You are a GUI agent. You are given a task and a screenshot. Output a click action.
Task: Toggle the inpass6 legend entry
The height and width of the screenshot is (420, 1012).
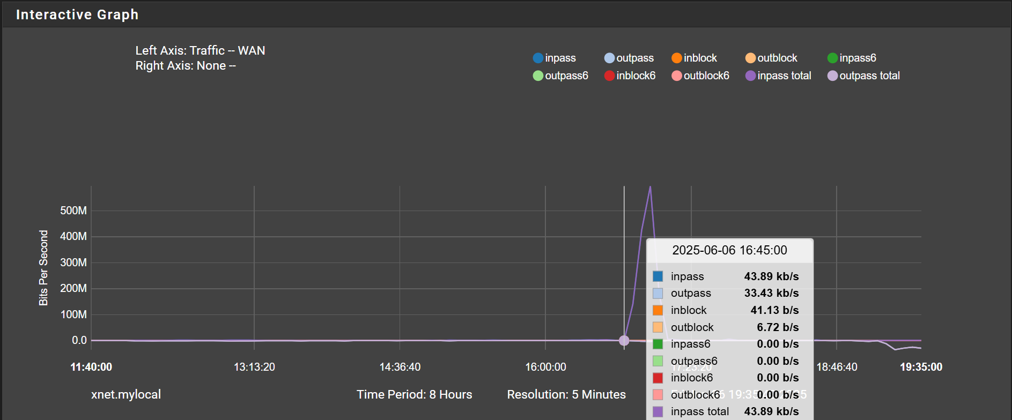(852, 58)
